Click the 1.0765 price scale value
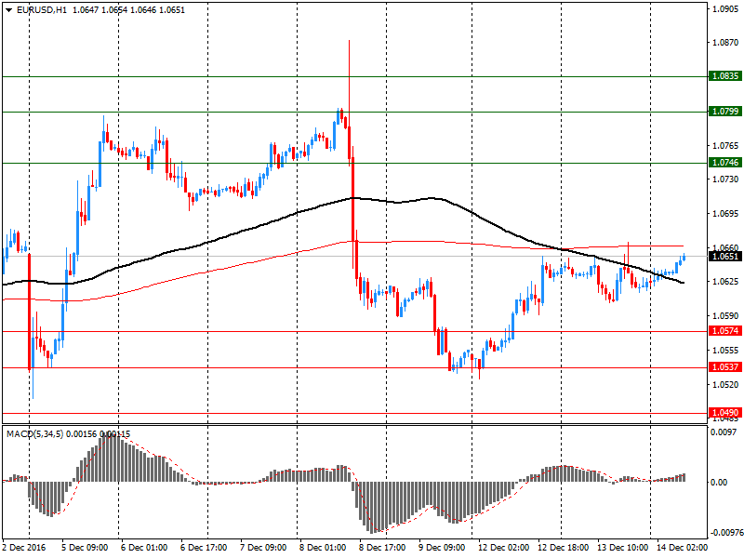The width and height of the screenshot is (744, 558). click(725, 145)
